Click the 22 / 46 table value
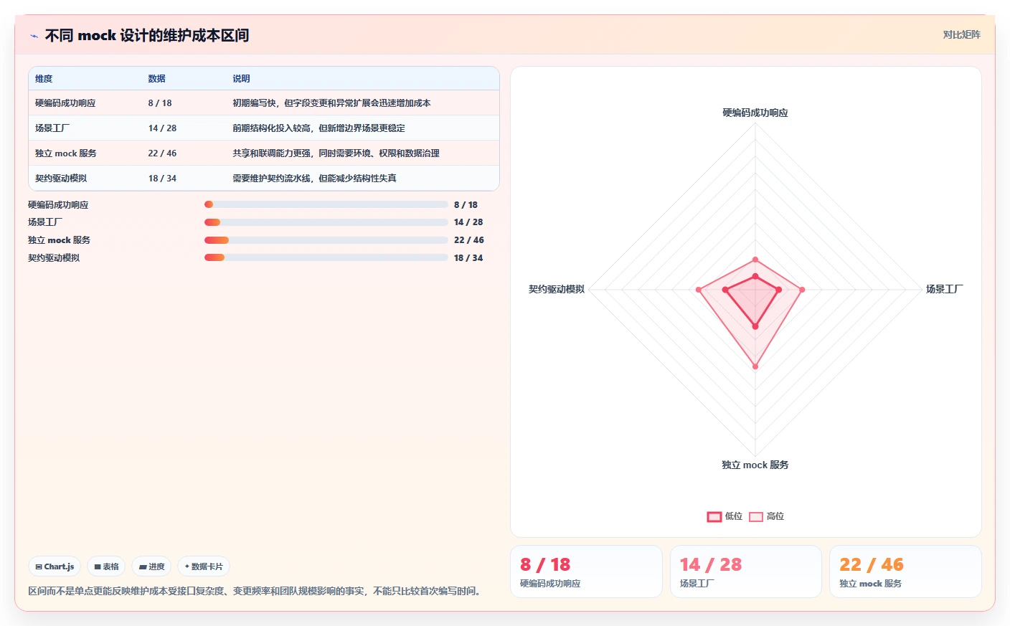 pos(162,153)
